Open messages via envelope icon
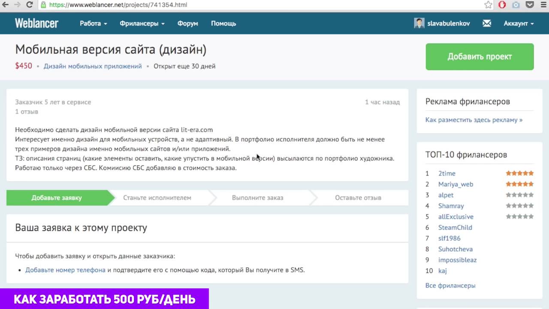The image size is (549, 309). (x=487, y=23)
